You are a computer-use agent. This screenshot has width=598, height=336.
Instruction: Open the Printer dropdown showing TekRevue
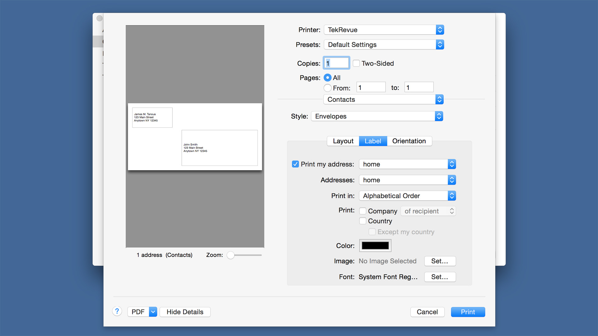[384, 30]
